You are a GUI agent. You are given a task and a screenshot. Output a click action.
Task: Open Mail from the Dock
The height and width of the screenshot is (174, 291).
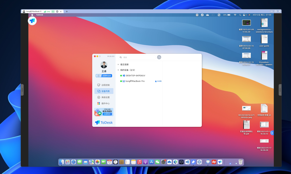(85, 162)
